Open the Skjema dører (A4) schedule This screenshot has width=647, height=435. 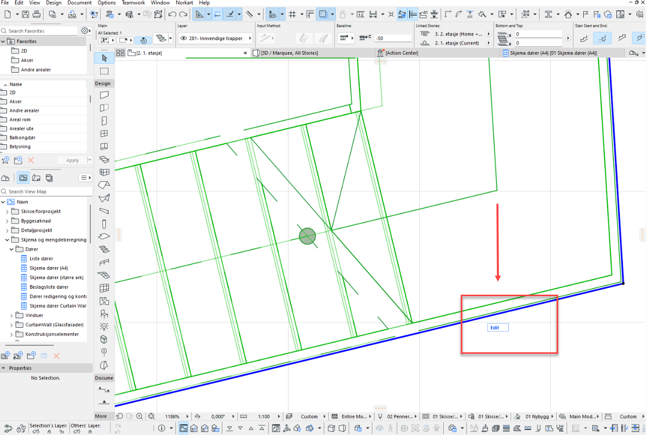click(49, 268)
